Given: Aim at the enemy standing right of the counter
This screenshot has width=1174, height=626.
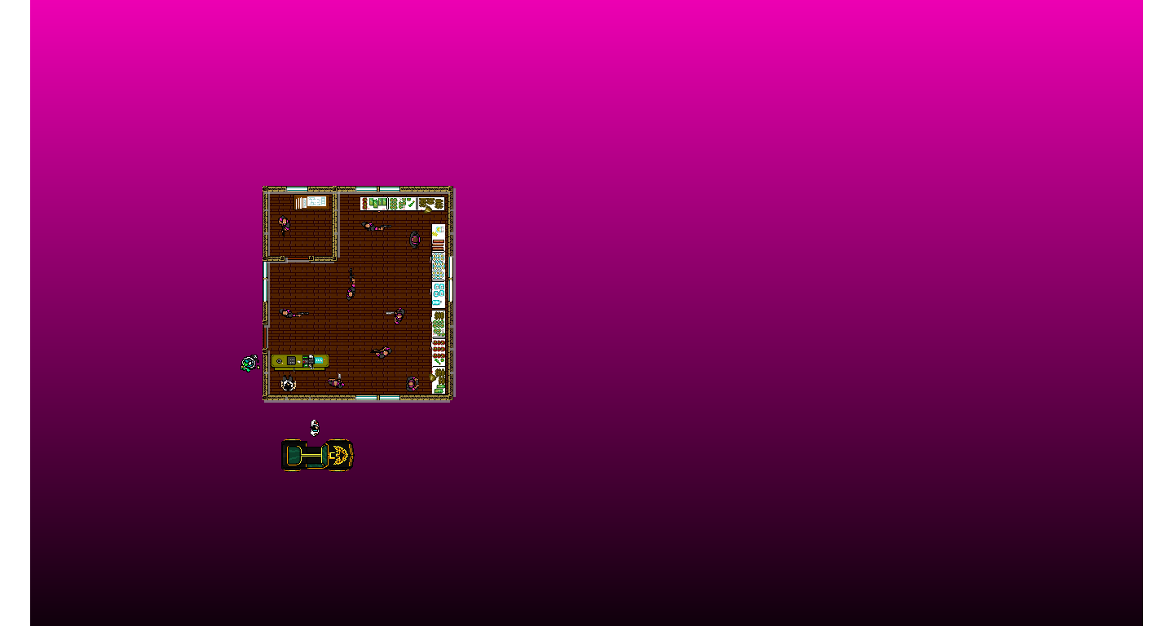Looking at the screenshot, I should point(337,381).
